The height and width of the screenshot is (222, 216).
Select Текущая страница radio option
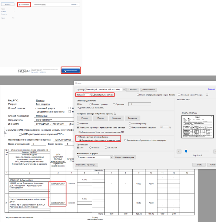tap(90, 104)
